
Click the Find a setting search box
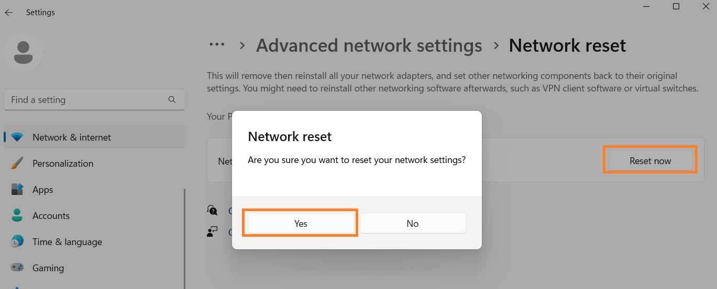[x=86, y=99]
